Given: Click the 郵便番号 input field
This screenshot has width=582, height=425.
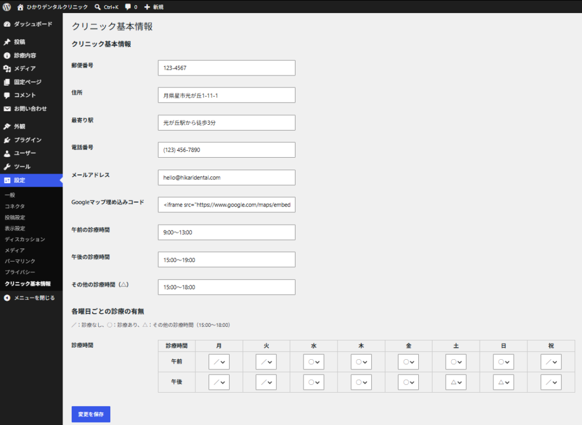Looking at the screenshot, I should [x=226, y=68].
